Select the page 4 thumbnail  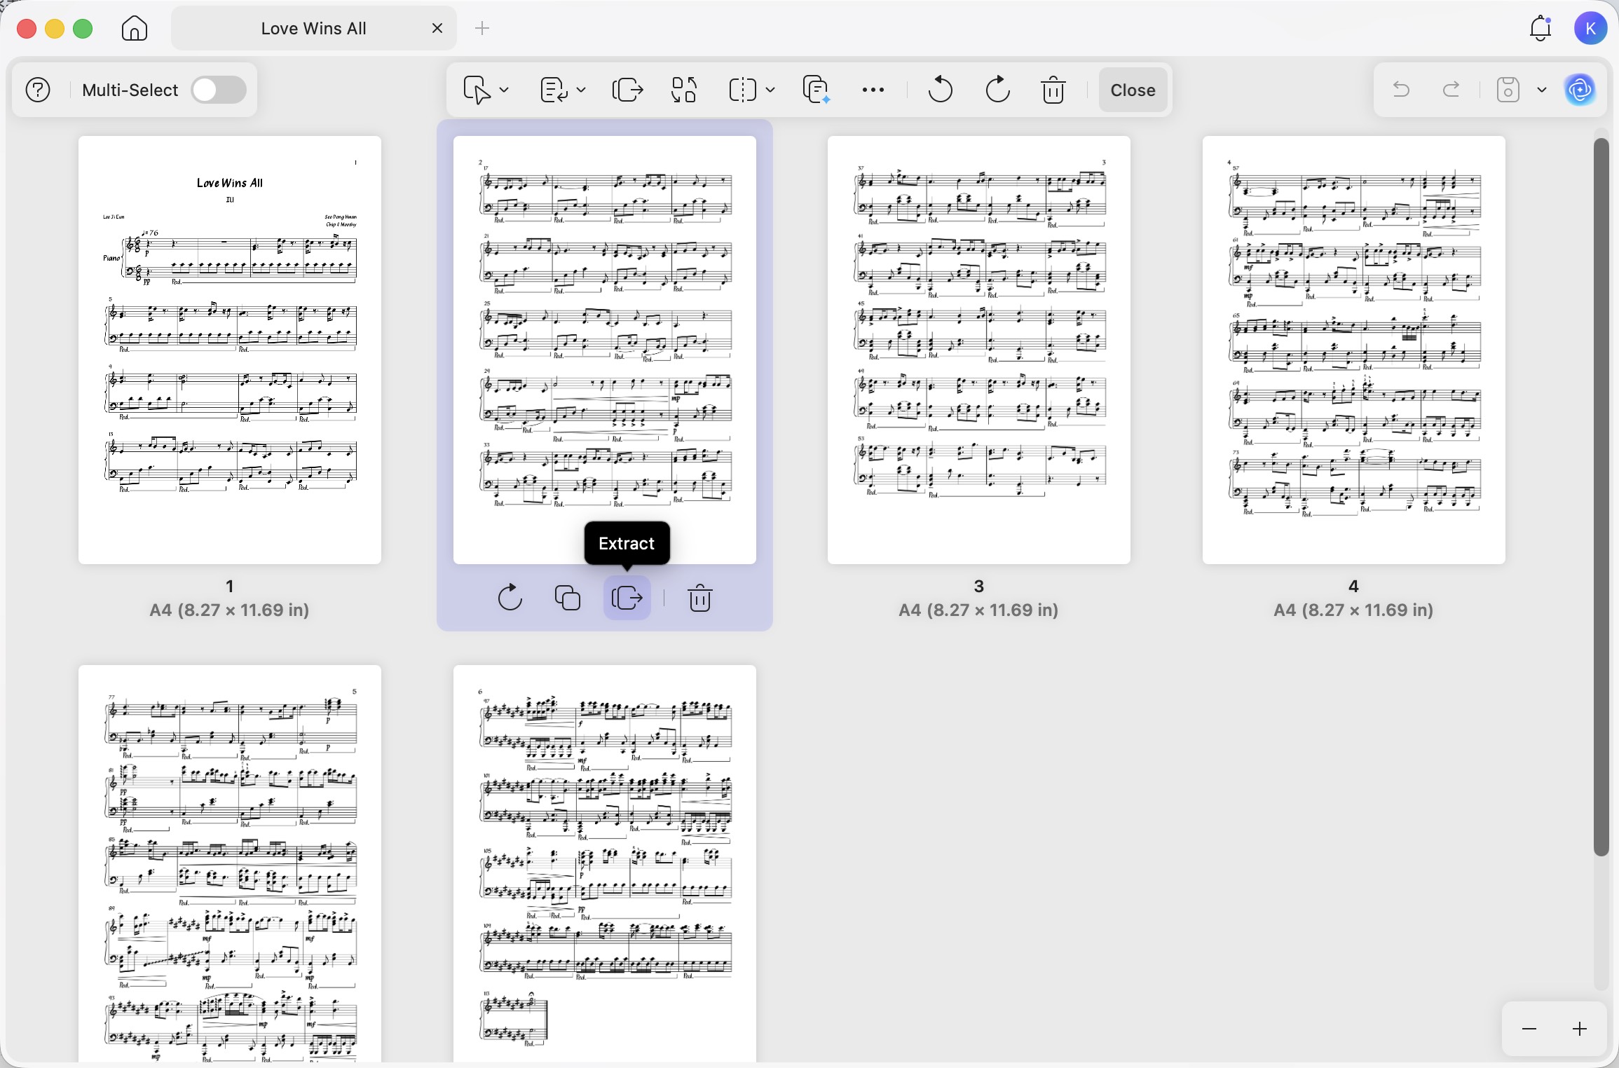[x=1354, y=350]
